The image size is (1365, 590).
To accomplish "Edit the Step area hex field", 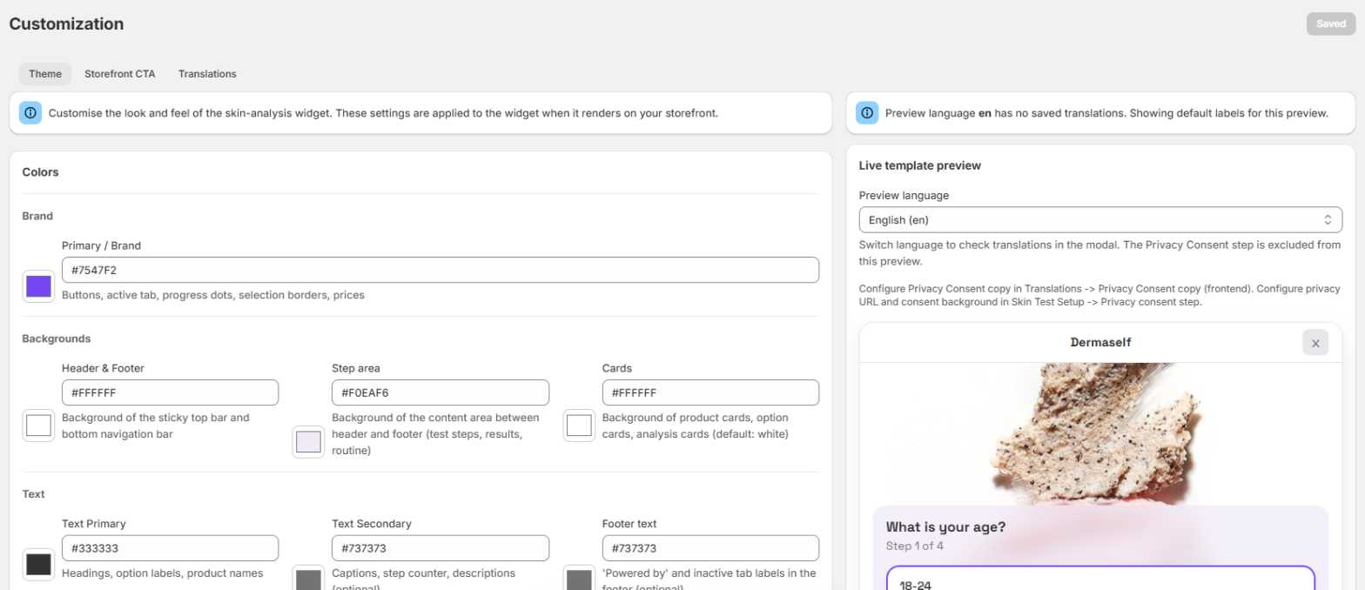I will pos(440,392).
